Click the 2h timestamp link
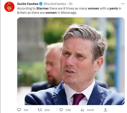This screenshot has height=113, width=127. point(70,4)
